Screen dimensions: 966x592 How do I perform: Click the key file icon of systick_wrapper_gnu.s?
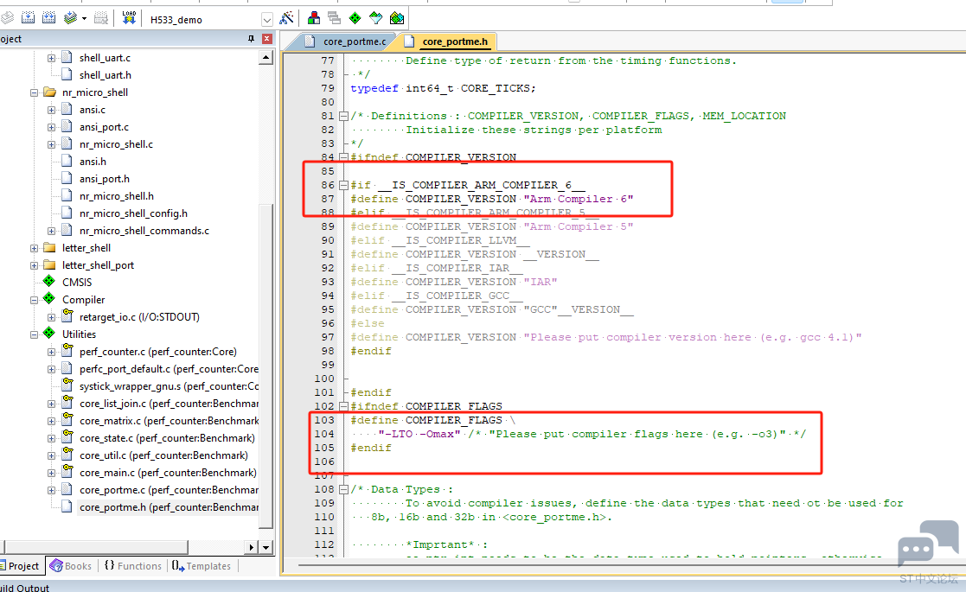67,385
